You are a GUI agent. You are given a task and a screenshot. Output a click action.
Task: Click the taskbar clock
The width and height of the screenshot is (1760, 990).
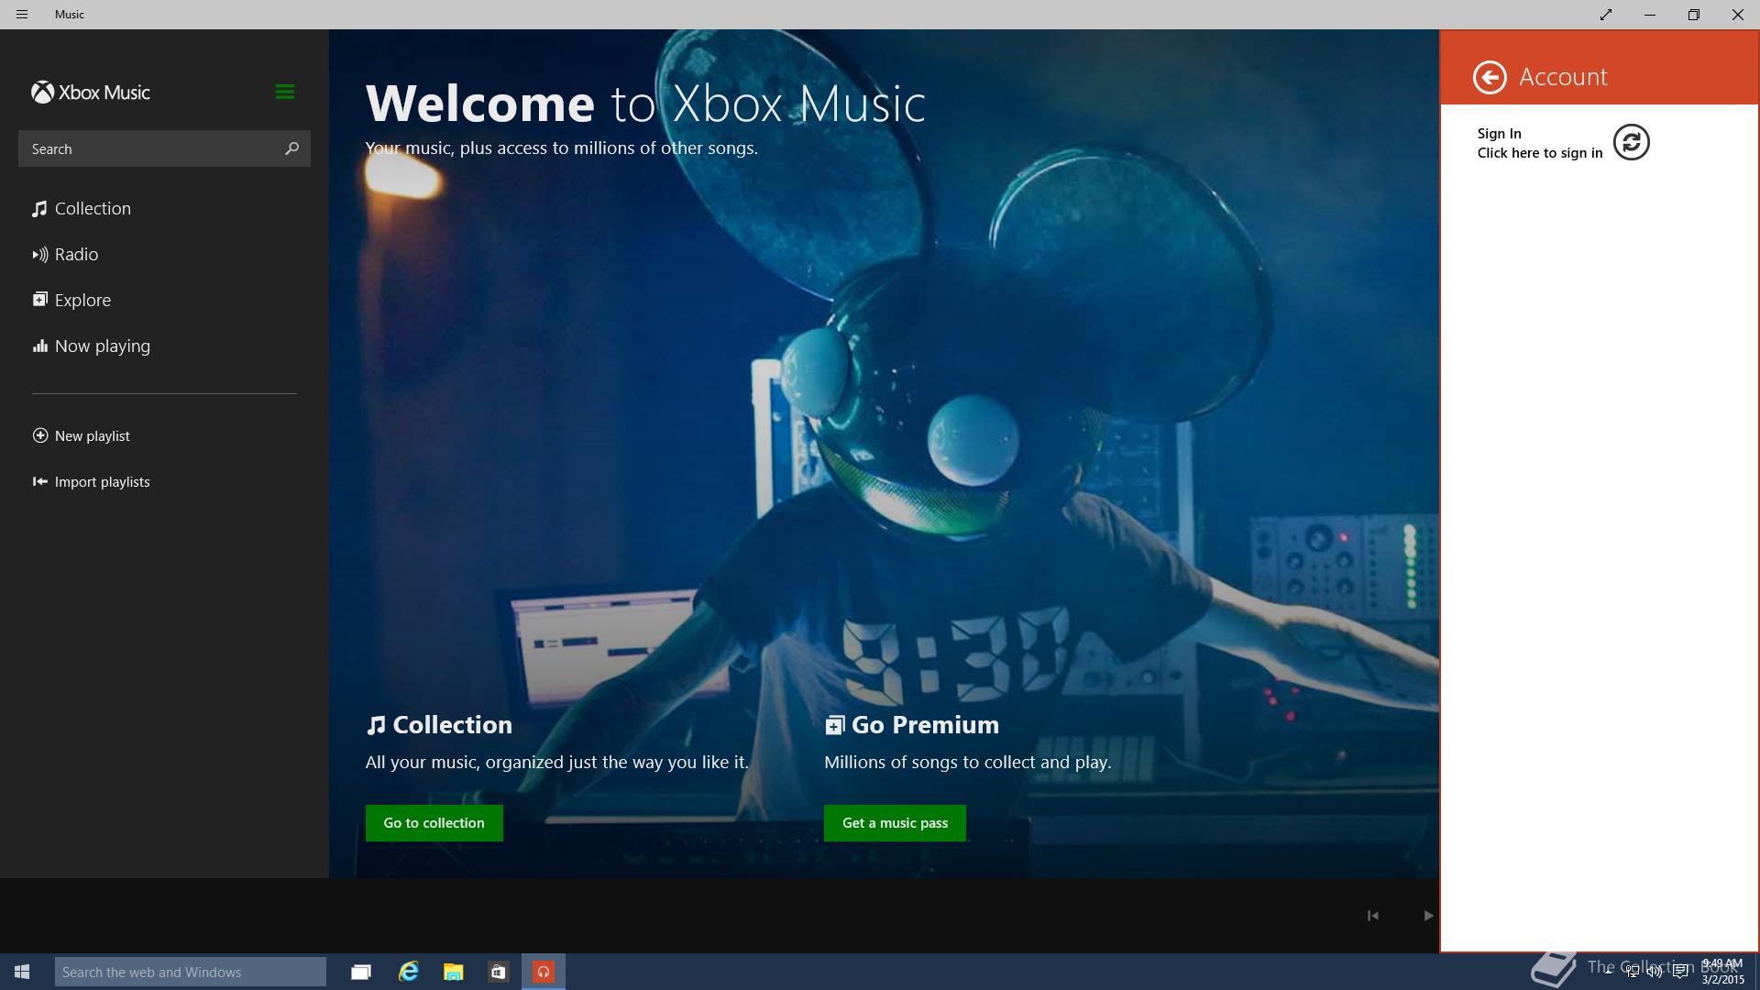[x=1722, y=972]
